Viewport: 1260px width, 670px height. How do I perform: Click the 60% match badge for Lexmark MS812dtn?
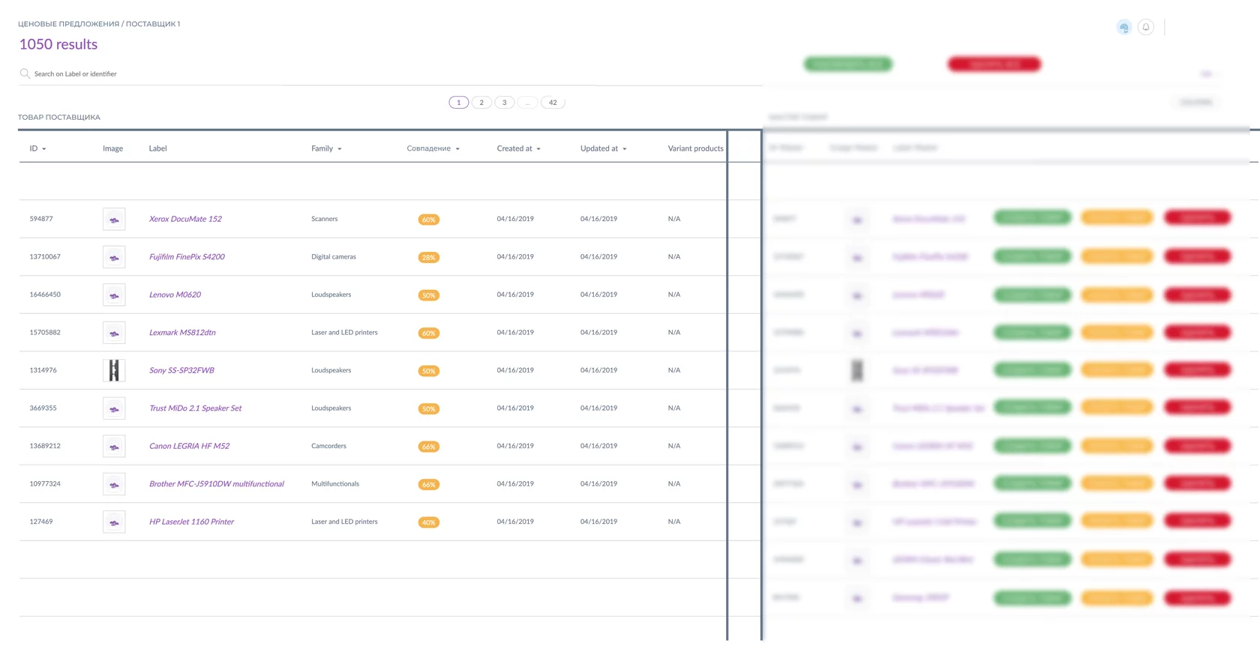[x=428, y=333]
